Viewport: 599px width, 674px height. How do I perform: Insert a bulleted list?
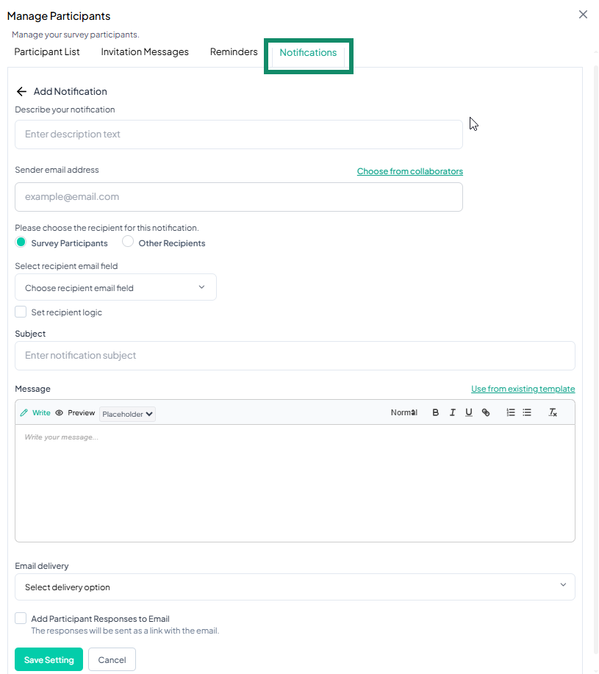pyautogui.click(x=527, y=413)
